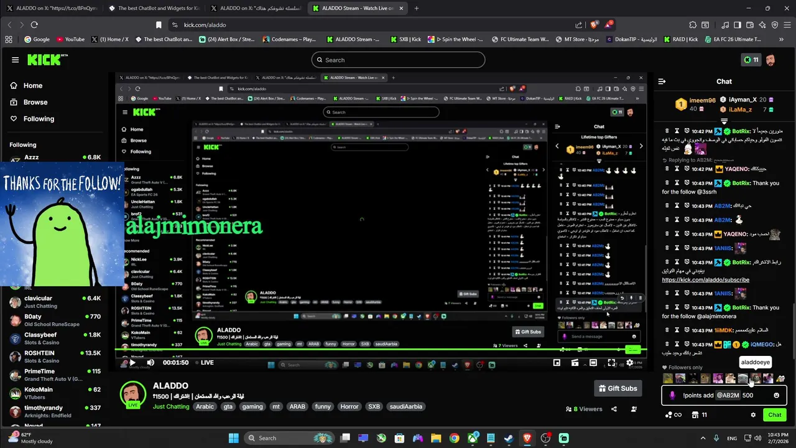Insert the aladdoeye emote under the cursor

coord(755,378)
